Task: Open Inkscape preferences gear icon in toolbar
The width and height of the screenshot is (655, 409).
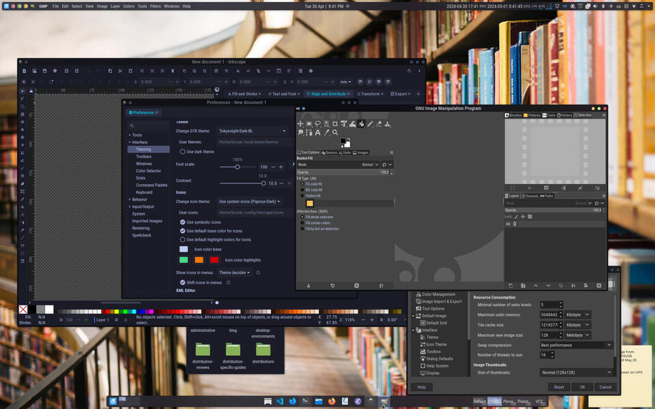Action: pyautogui.click(x=311, y=71)
